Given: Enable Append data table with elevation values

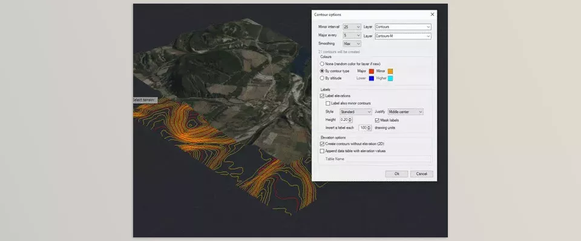Looking at the screenshot, I should pos(321,151).
